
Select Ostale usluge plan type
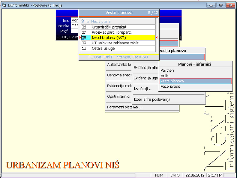pos(118,49)
